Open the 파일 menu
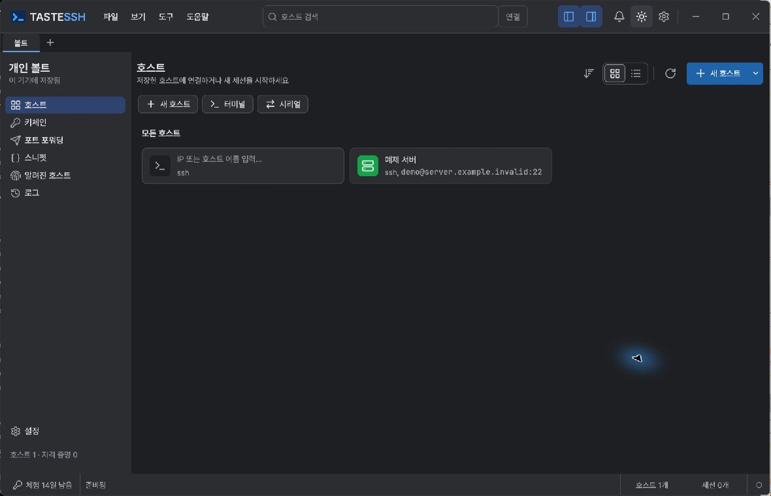Viewport: 771px width, 496px height. click(x=110, y=17)
